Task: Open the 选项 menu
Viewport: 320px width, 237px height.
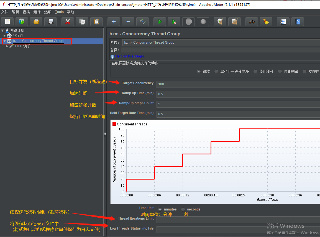Action: [48, 12]
